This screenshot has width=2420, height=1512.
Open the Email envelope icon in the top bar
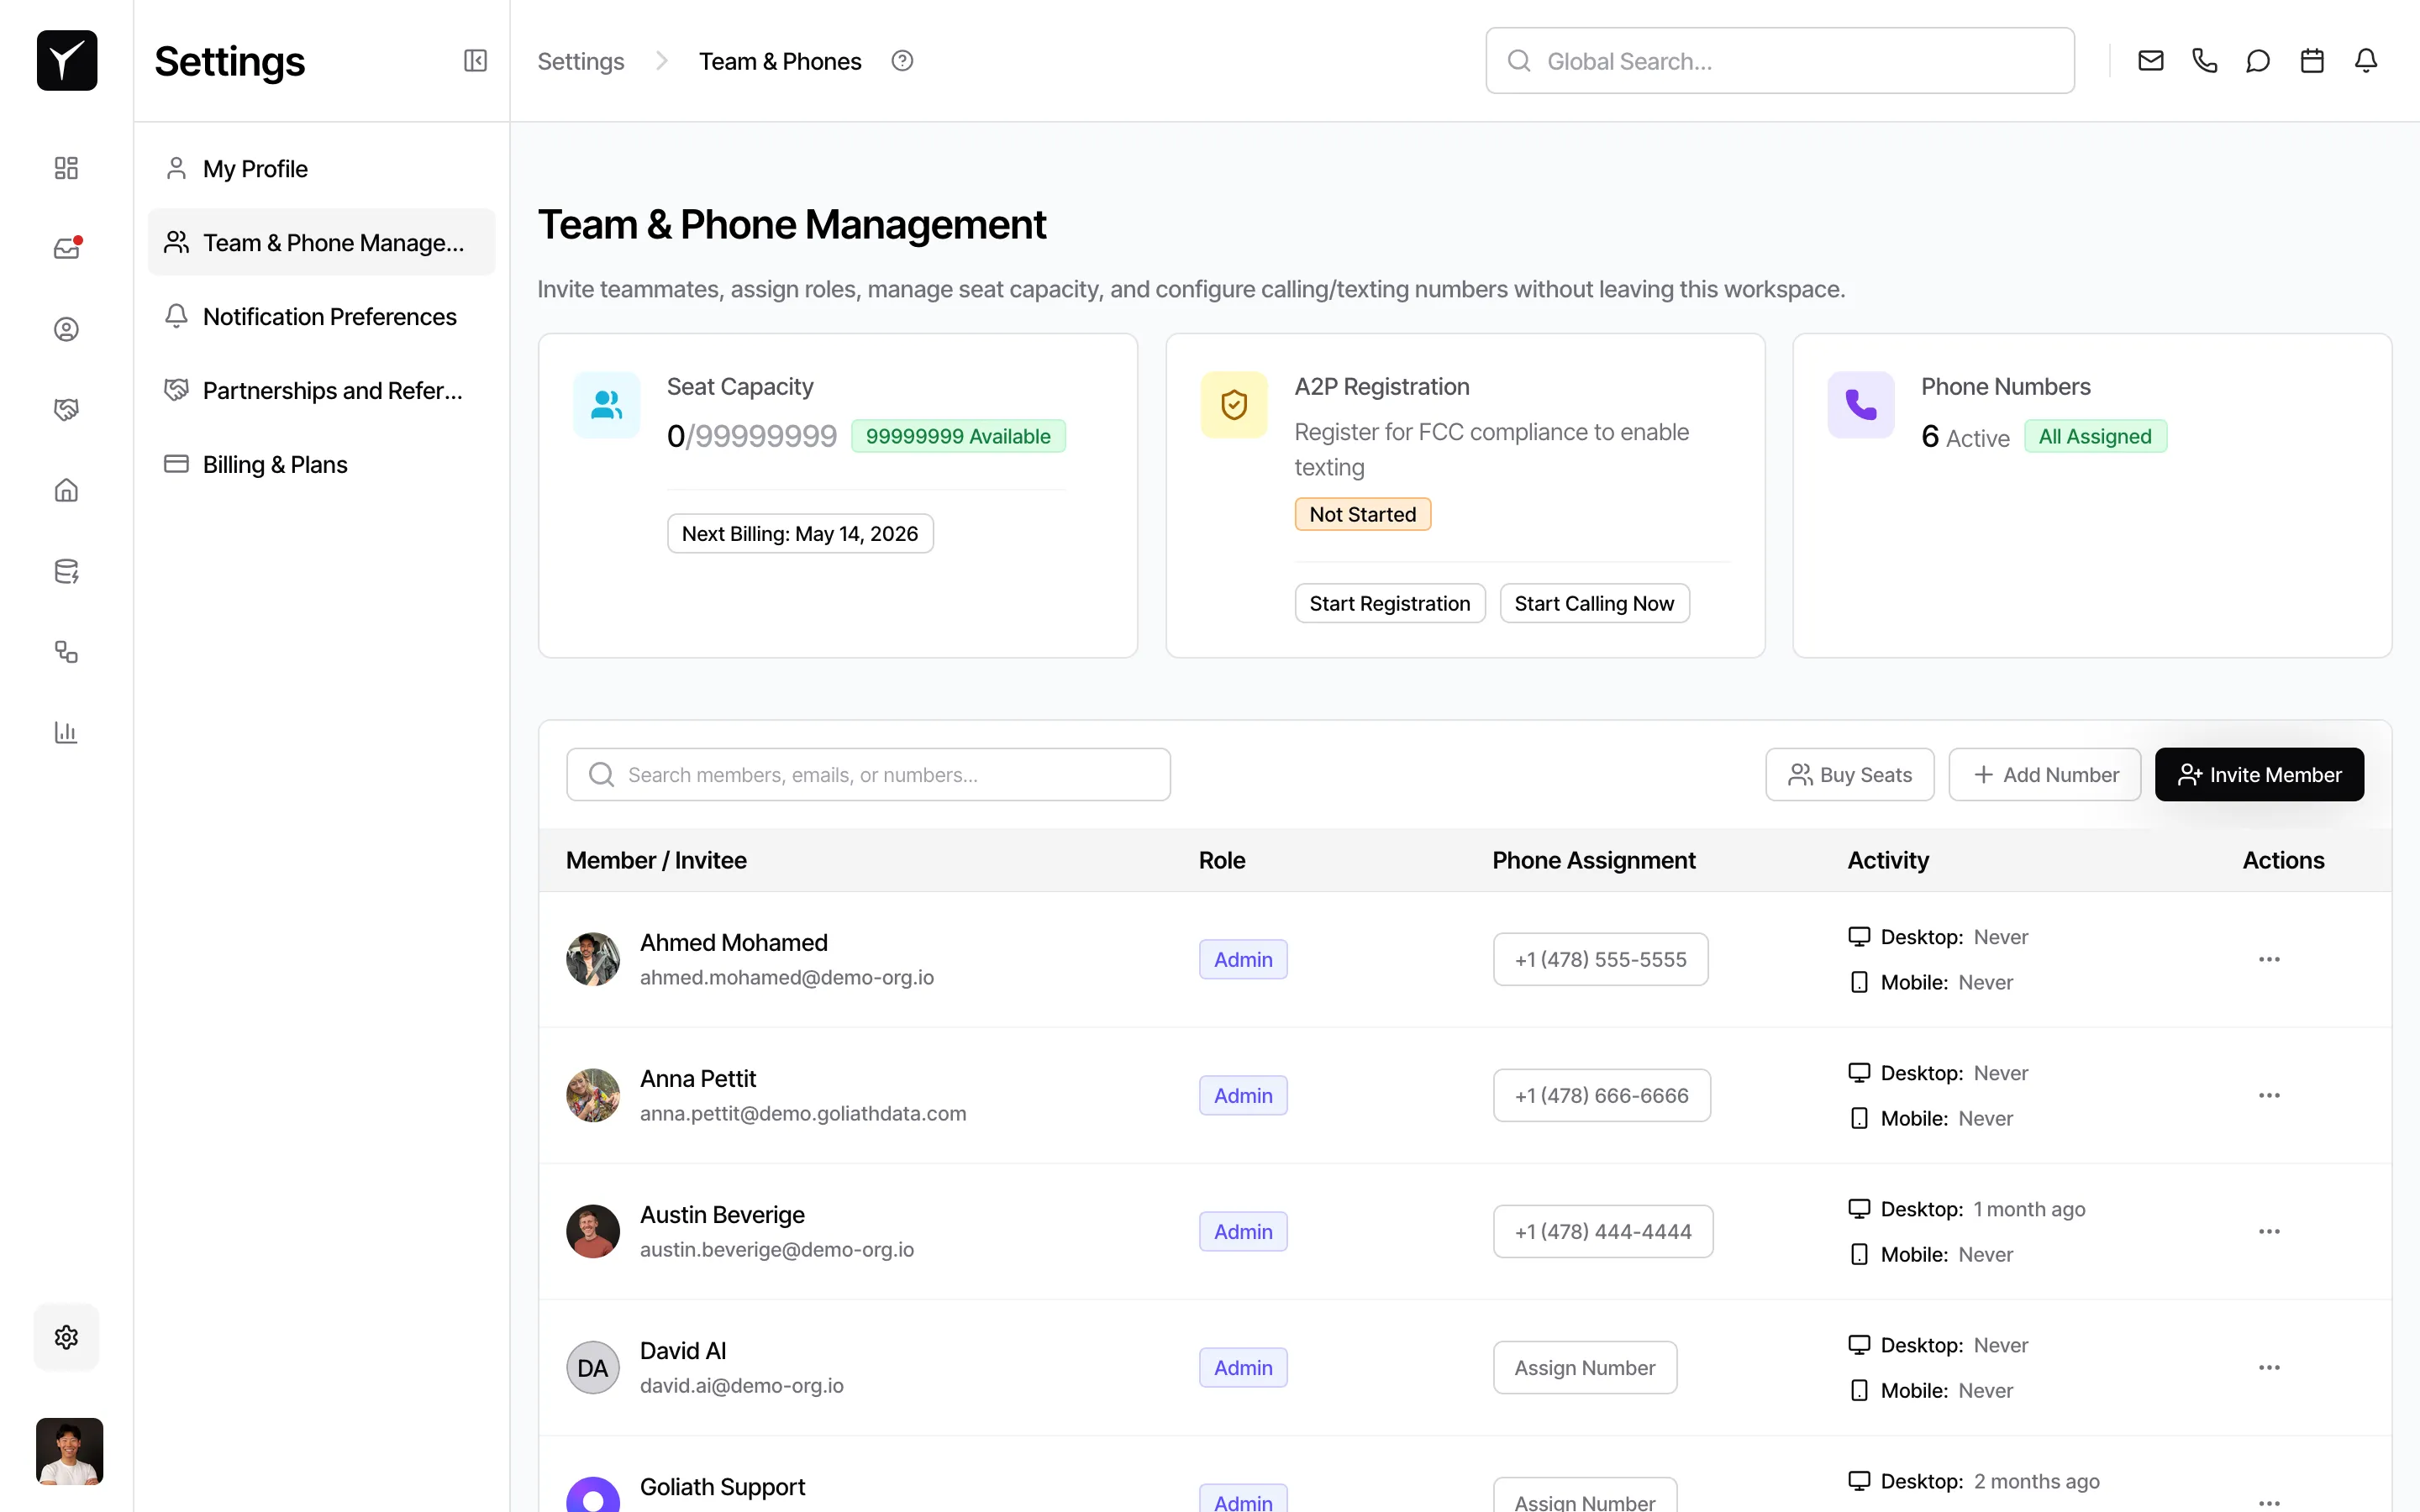coord(2150,60)
